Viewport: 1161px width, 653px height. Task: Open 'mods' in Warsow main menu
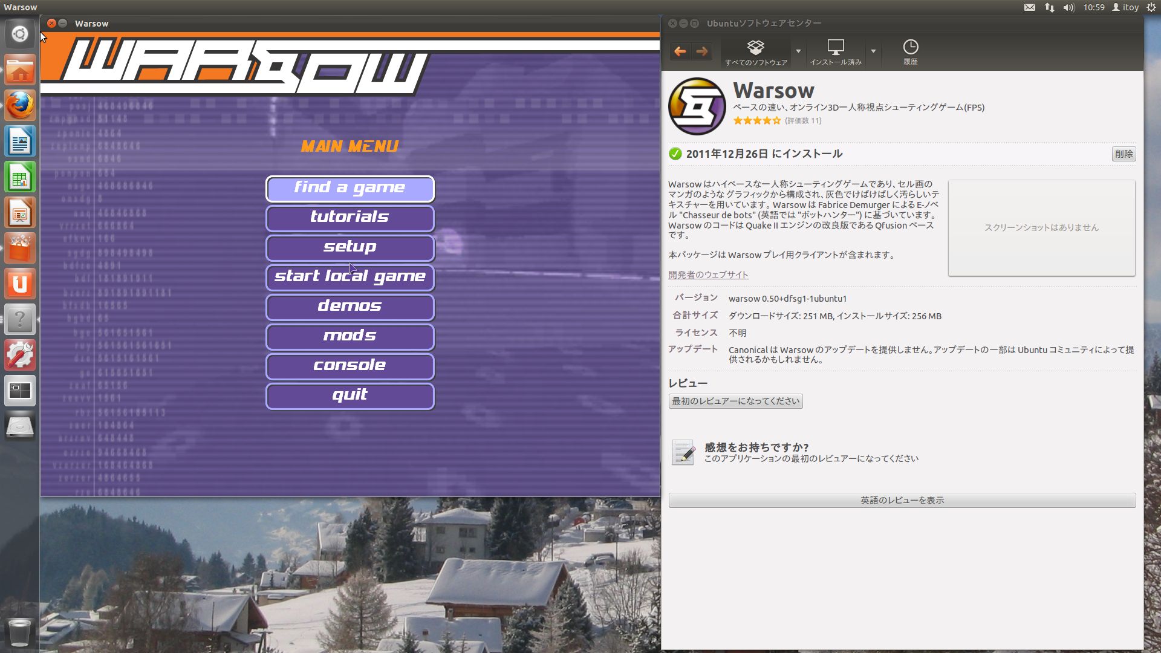350,337
